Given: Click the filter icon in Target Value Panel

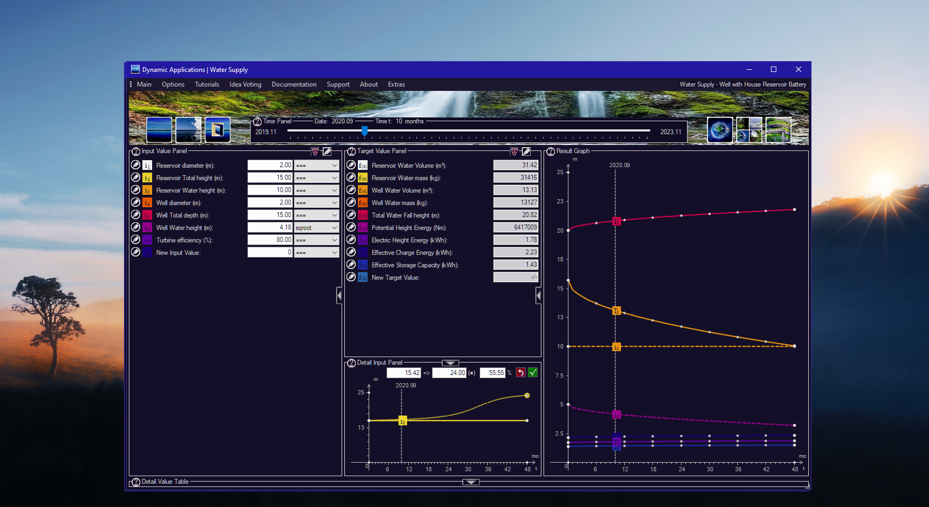Looking at the screenshot, I should tap(514, 152).
